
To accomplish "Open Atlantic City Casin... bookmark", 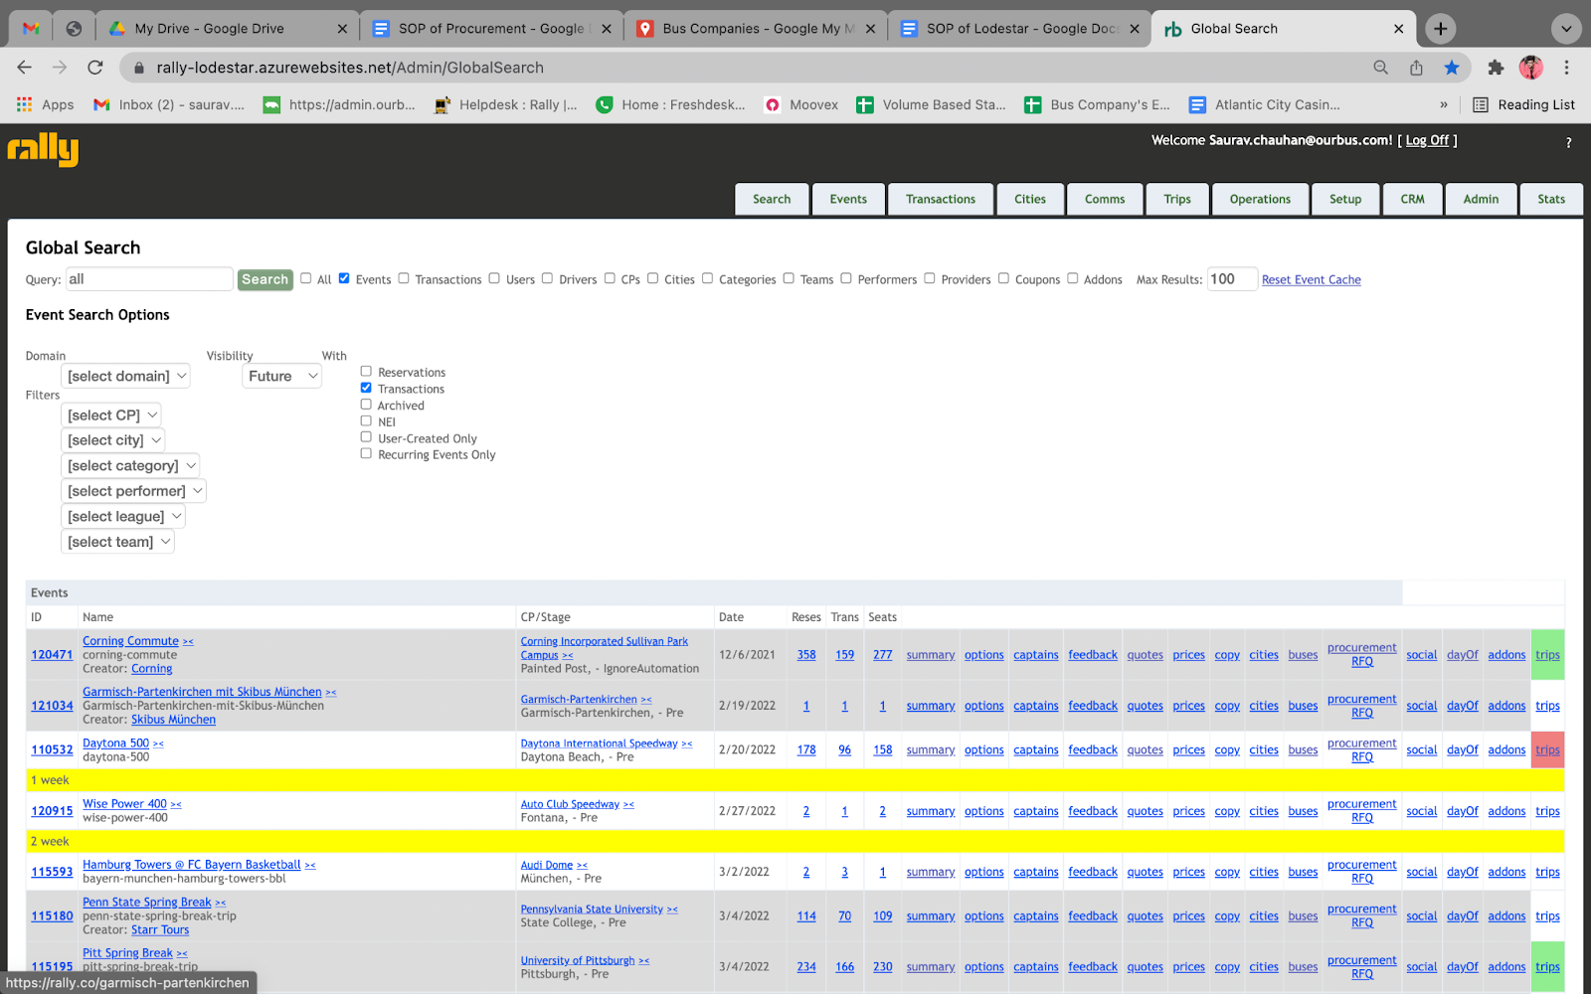I will [x=1265, y=104].
